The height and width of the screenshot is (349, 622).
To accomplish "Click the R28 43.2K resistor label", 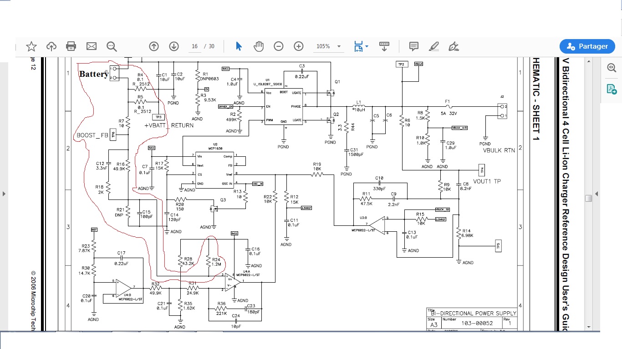I will [x=188, y=261].
